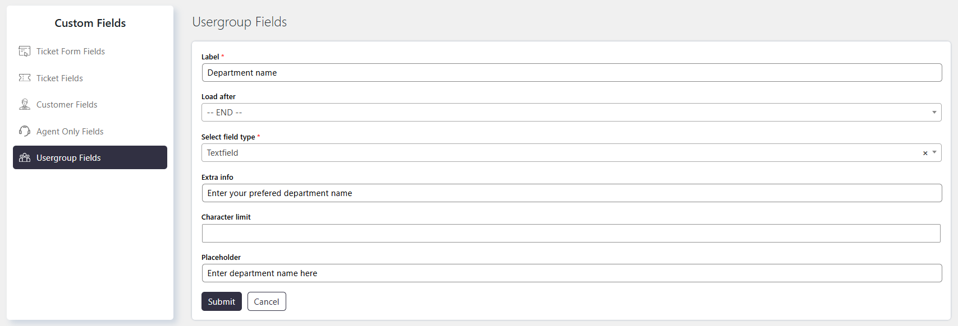Click the Agent Only Fields headset icon
Image resolution: width=958 pixels, height=326 pixels.
[25, 131]
